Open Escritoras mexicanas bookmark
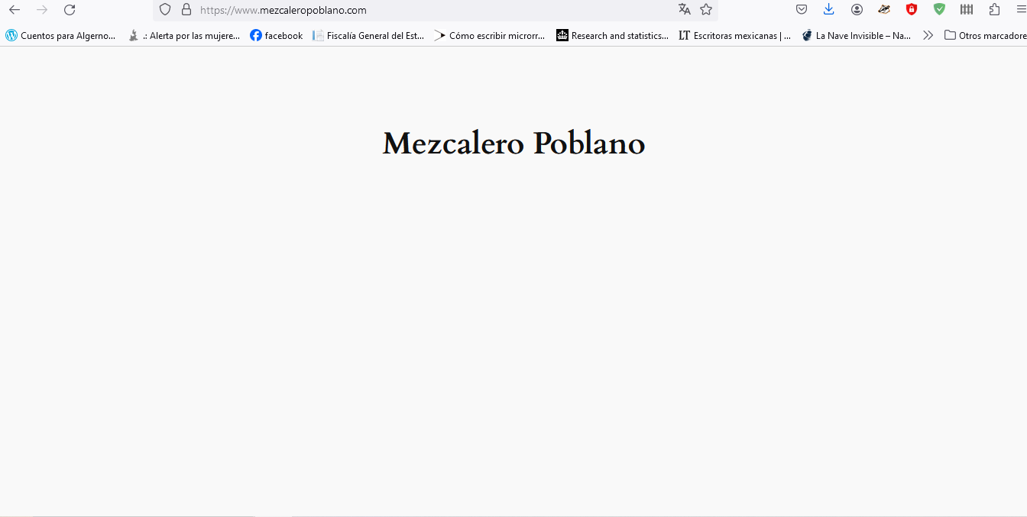The height and width of the screenshot is (517, 1027). coord(735,35)
